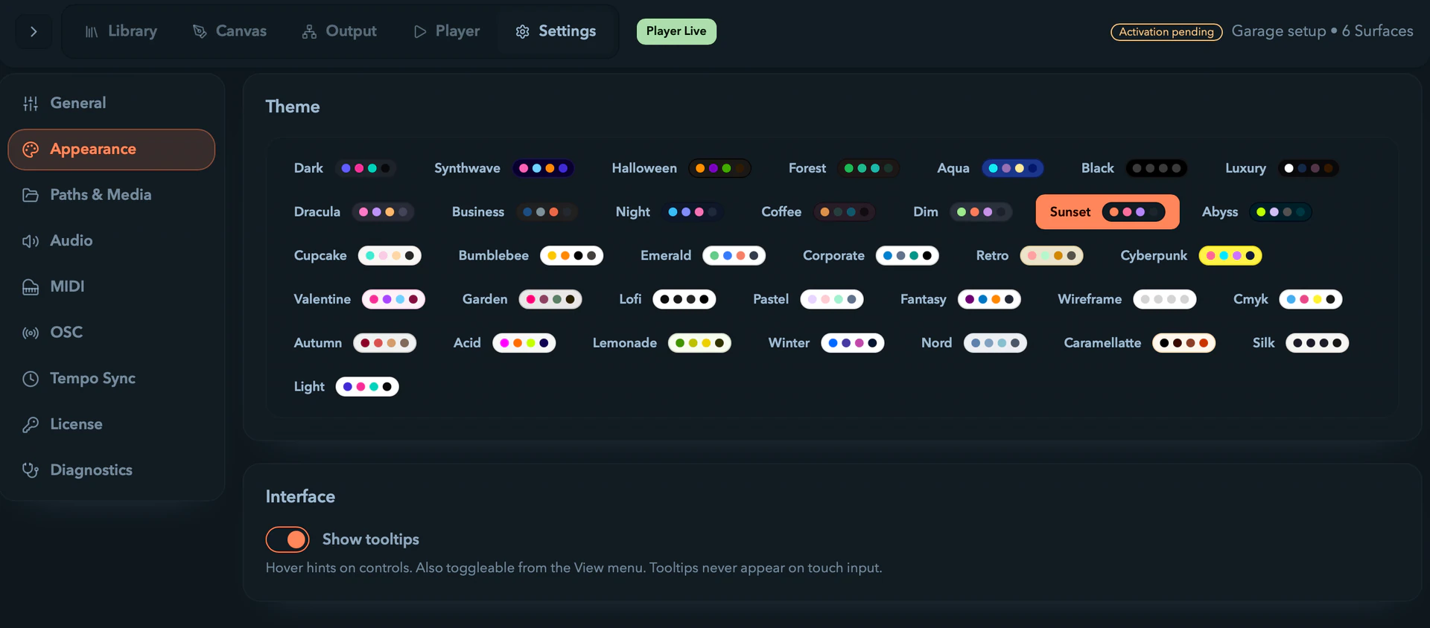Choose the Nord theme
1430x628 pixels.
coord(973,344)
